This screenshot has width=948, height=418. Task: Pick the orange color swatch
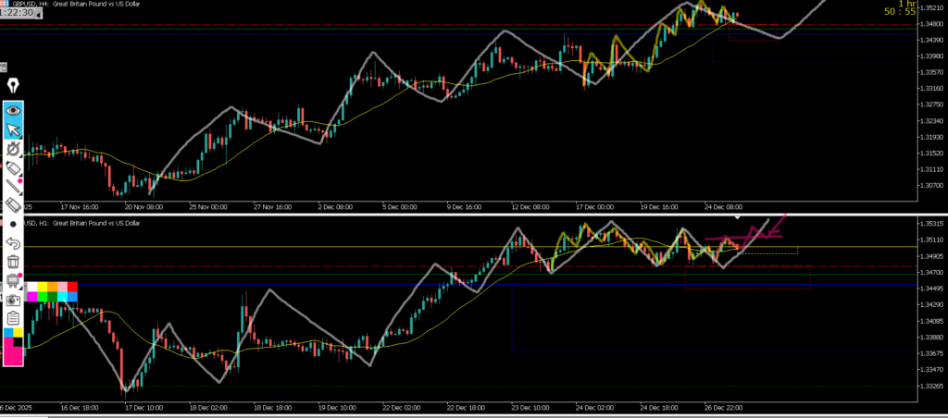[52, 287]
